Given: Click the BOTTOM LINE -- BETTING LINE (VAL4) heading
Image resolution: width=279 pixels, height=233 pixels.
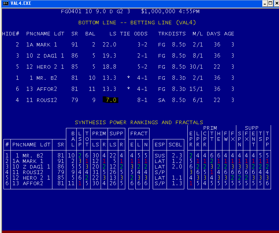Looking at the screenshot, I should [137, 23].
